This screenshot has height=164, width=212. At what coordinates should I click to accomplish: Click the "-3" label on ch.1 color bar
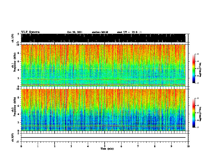pyautogui.click(x=197, y=54)
